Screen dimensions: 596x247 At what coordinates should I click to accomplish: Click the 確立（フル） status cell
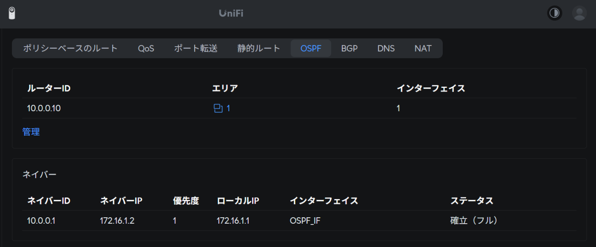(x=474, y=221)
